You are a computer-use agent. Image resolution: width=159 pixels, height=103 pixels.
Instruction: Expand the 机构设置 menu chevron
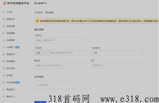tap(26, 82)
